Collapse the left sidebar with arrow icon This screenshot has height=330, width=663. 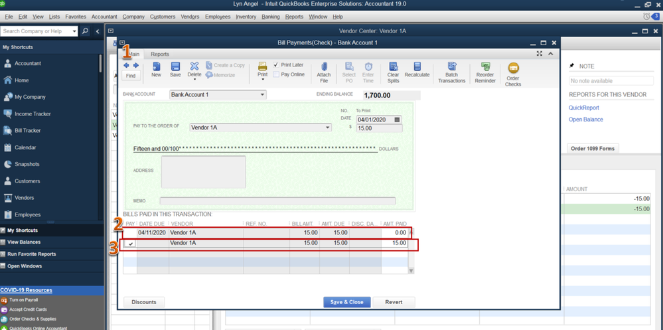click(98, 31)
